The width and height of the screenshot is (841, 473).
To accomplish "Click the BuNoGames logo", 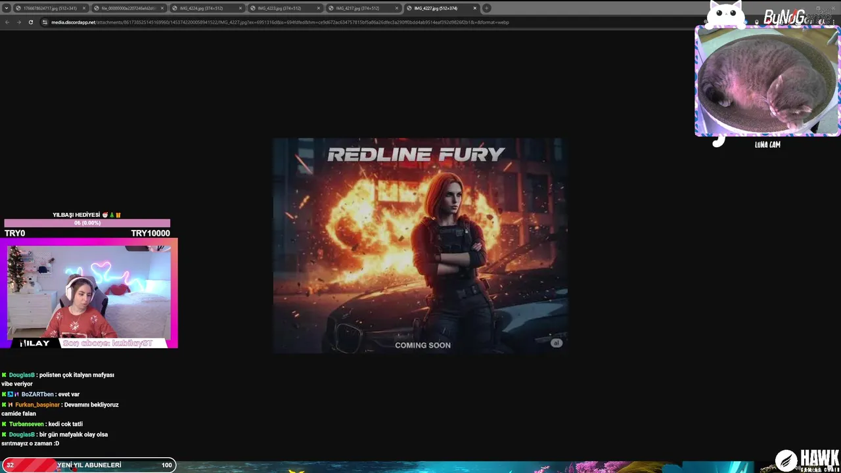I will (x=797, y=18).
